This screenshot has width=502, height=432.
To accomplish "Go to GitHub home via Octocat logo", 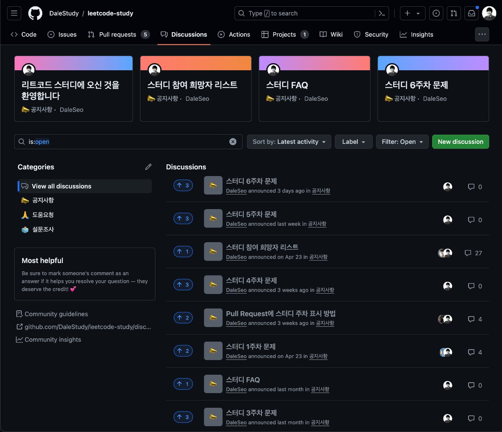I will [35, 13].
